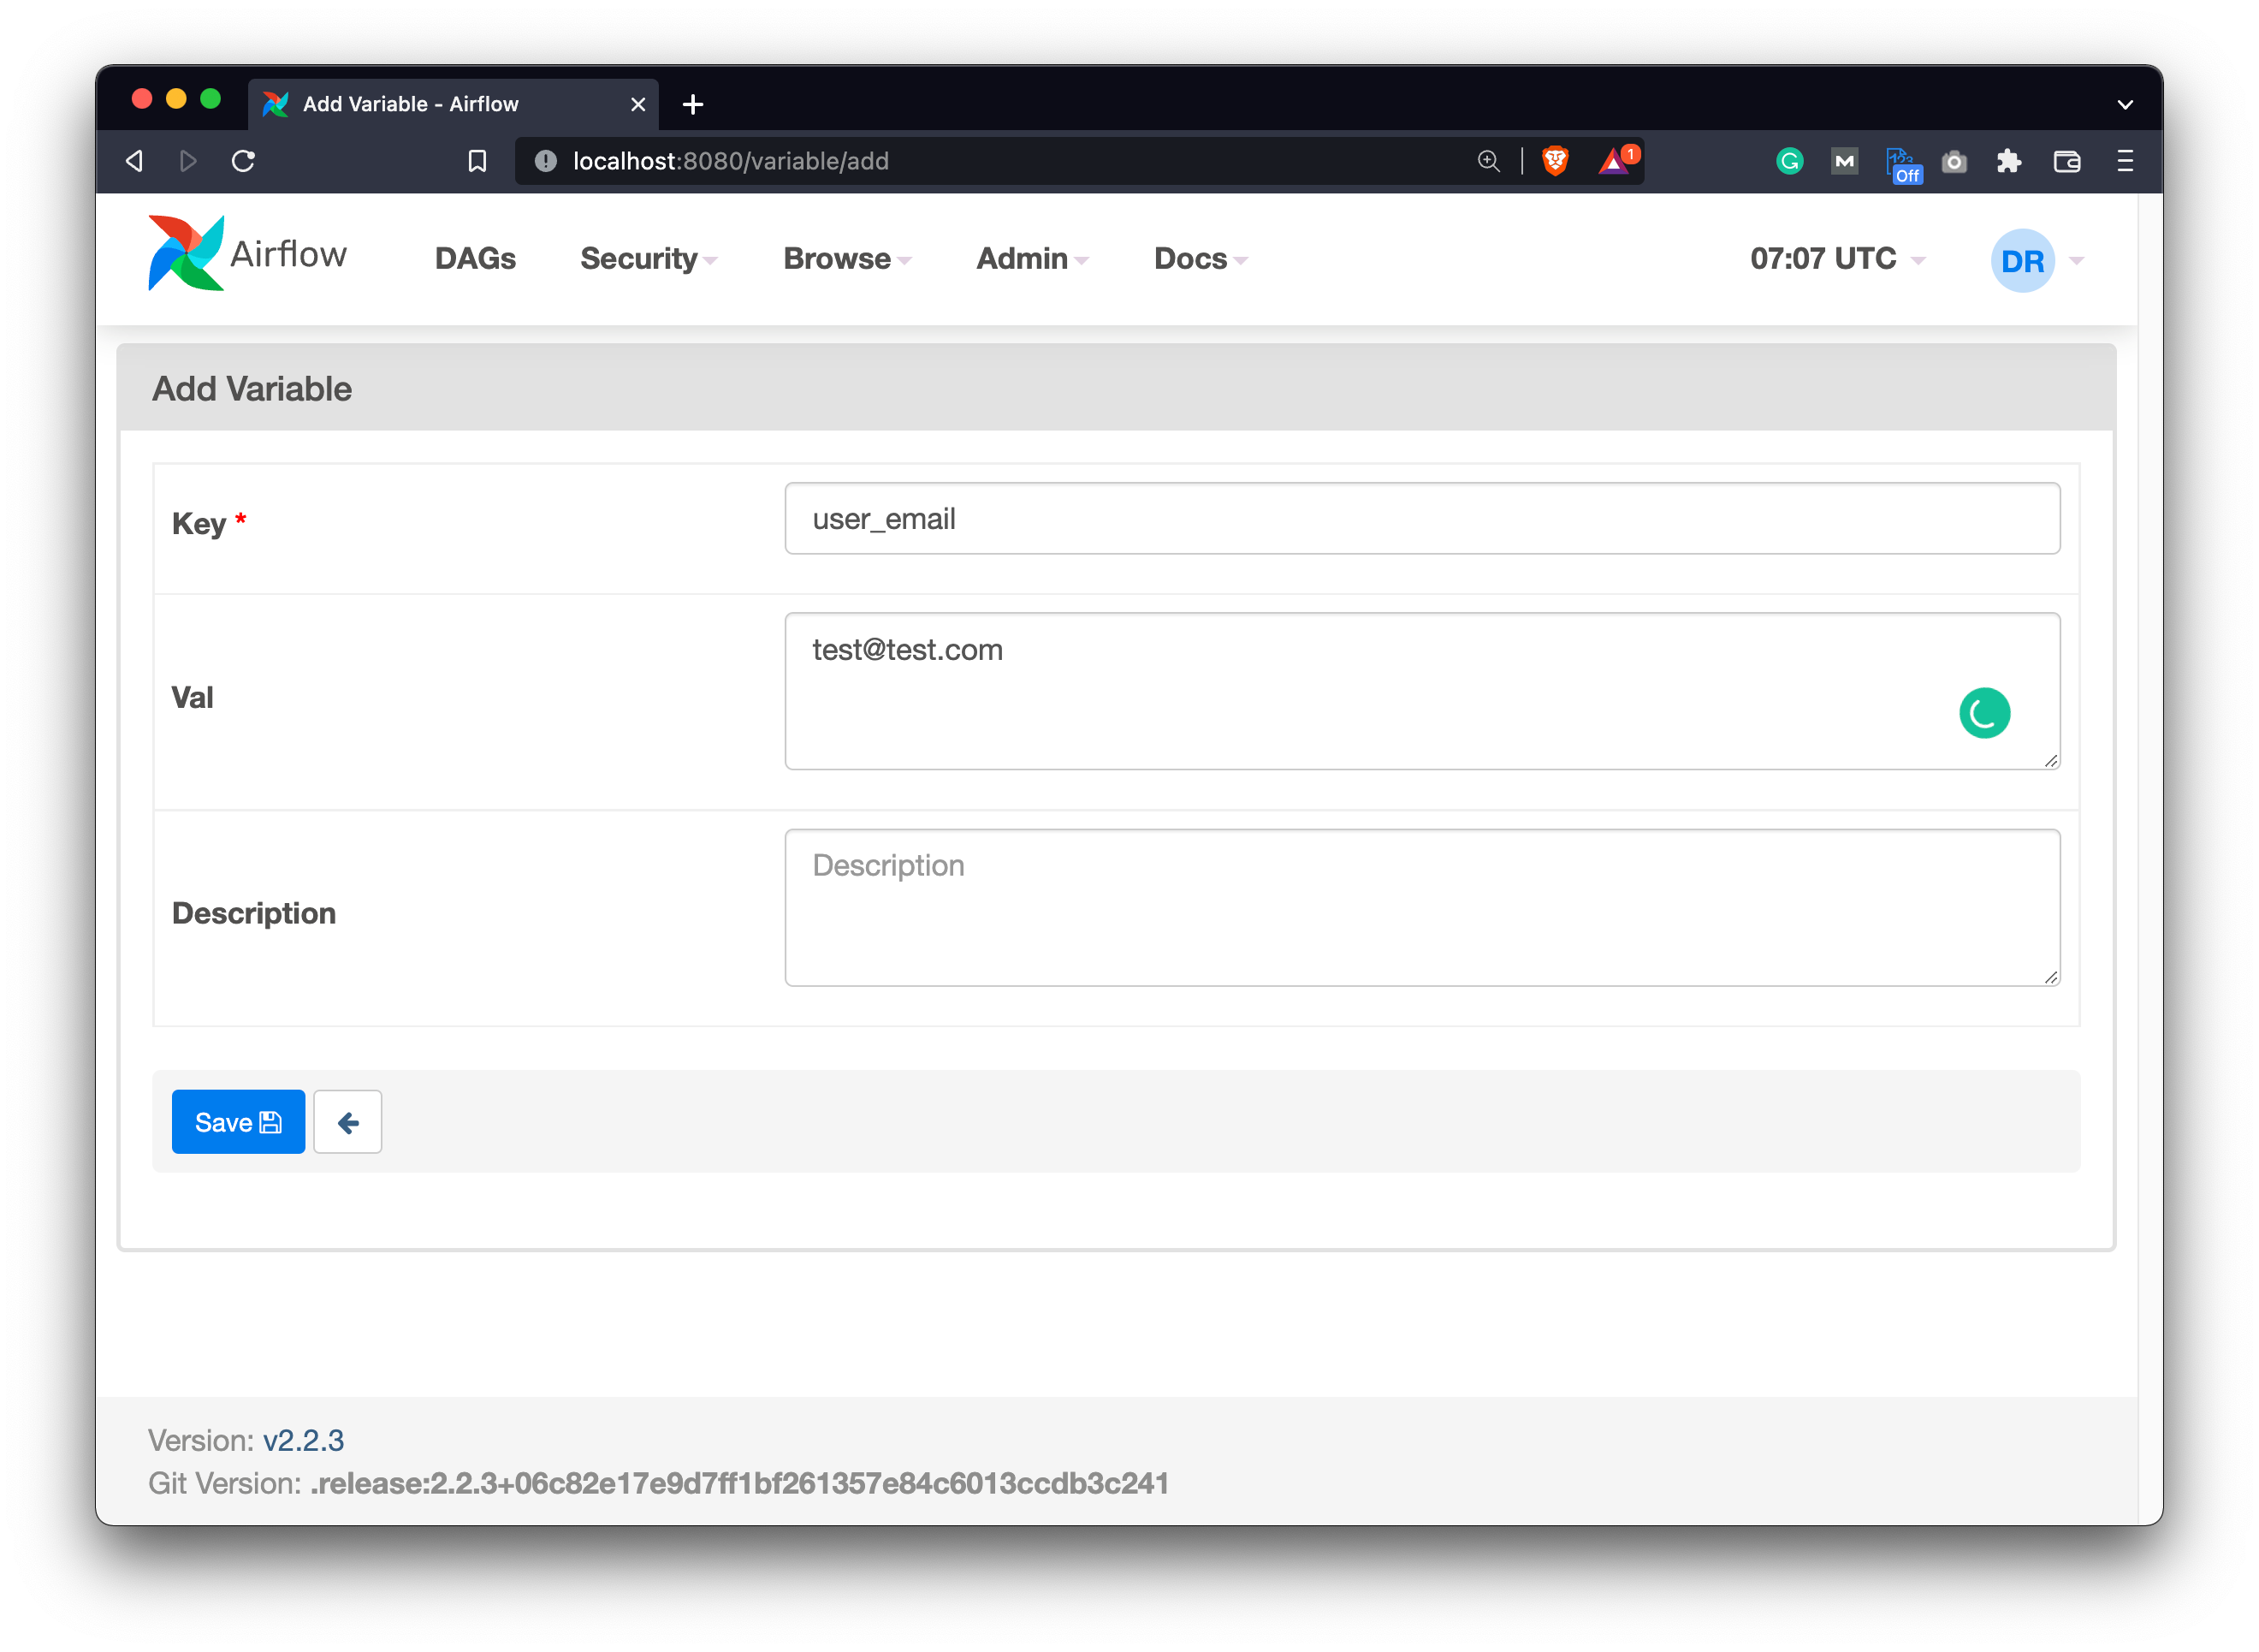Click the Brave Rewards triangle icon
2259x1652 pixels.
tap(1615, 161)
